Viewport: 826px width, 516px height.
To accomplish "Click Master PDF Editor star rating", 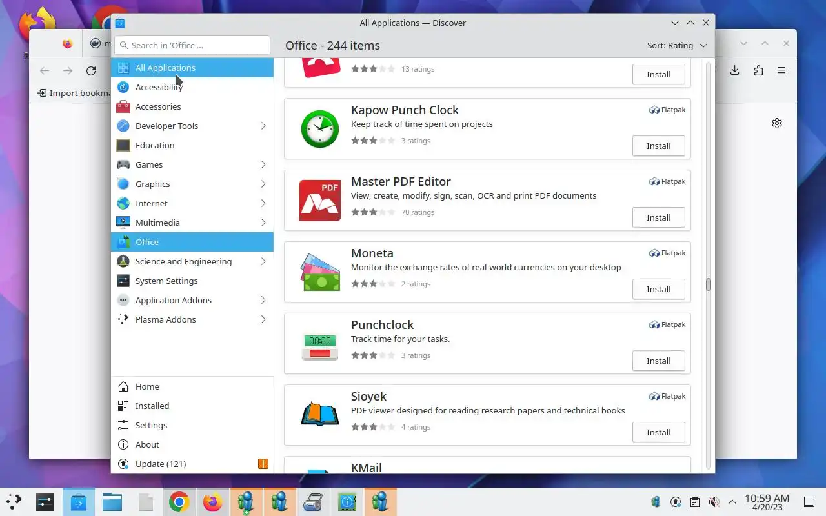I will (373, 212).
